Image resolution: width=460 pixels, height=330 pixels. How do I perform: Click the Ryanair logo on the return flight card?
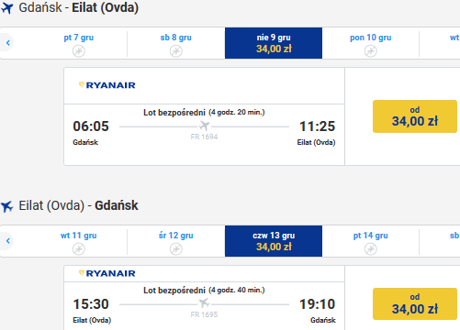tap(107, 273)
